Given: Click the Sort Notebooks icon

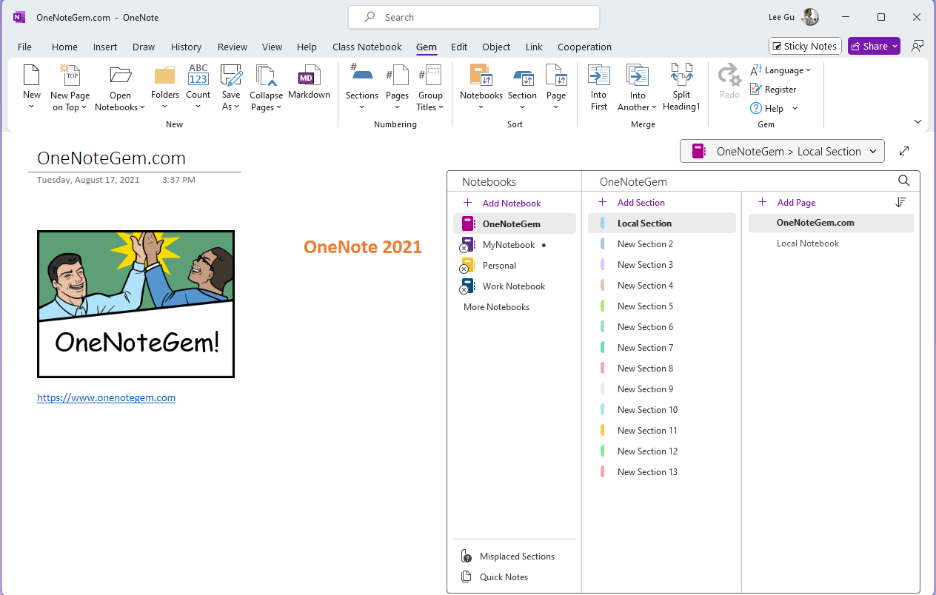Looking at the screenshot, I should point(481,75).
